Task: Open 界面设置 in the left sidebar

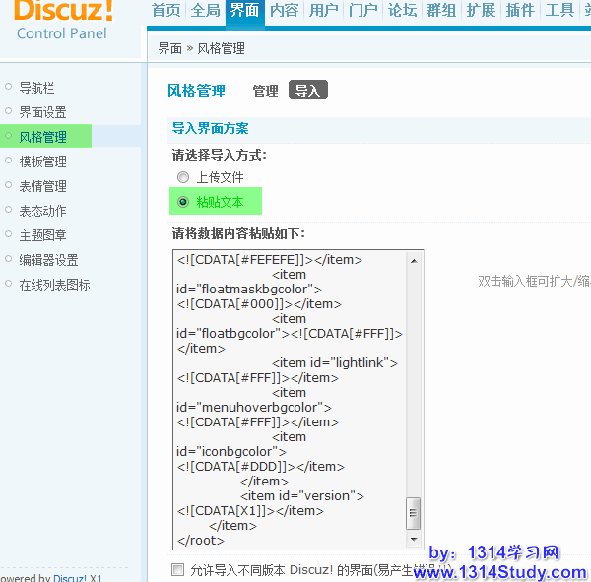Action: coord(43,112)
